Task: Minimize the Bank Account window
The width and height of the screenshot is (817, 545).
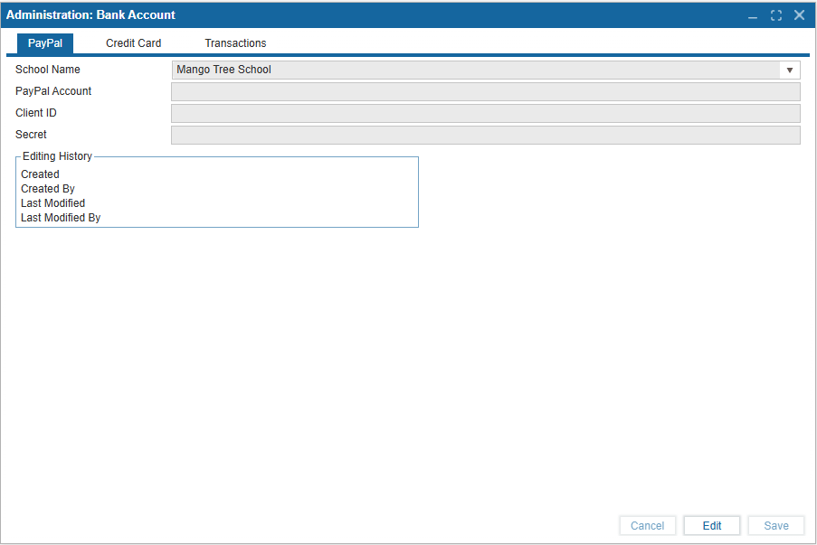Action: tap(753, 15)
